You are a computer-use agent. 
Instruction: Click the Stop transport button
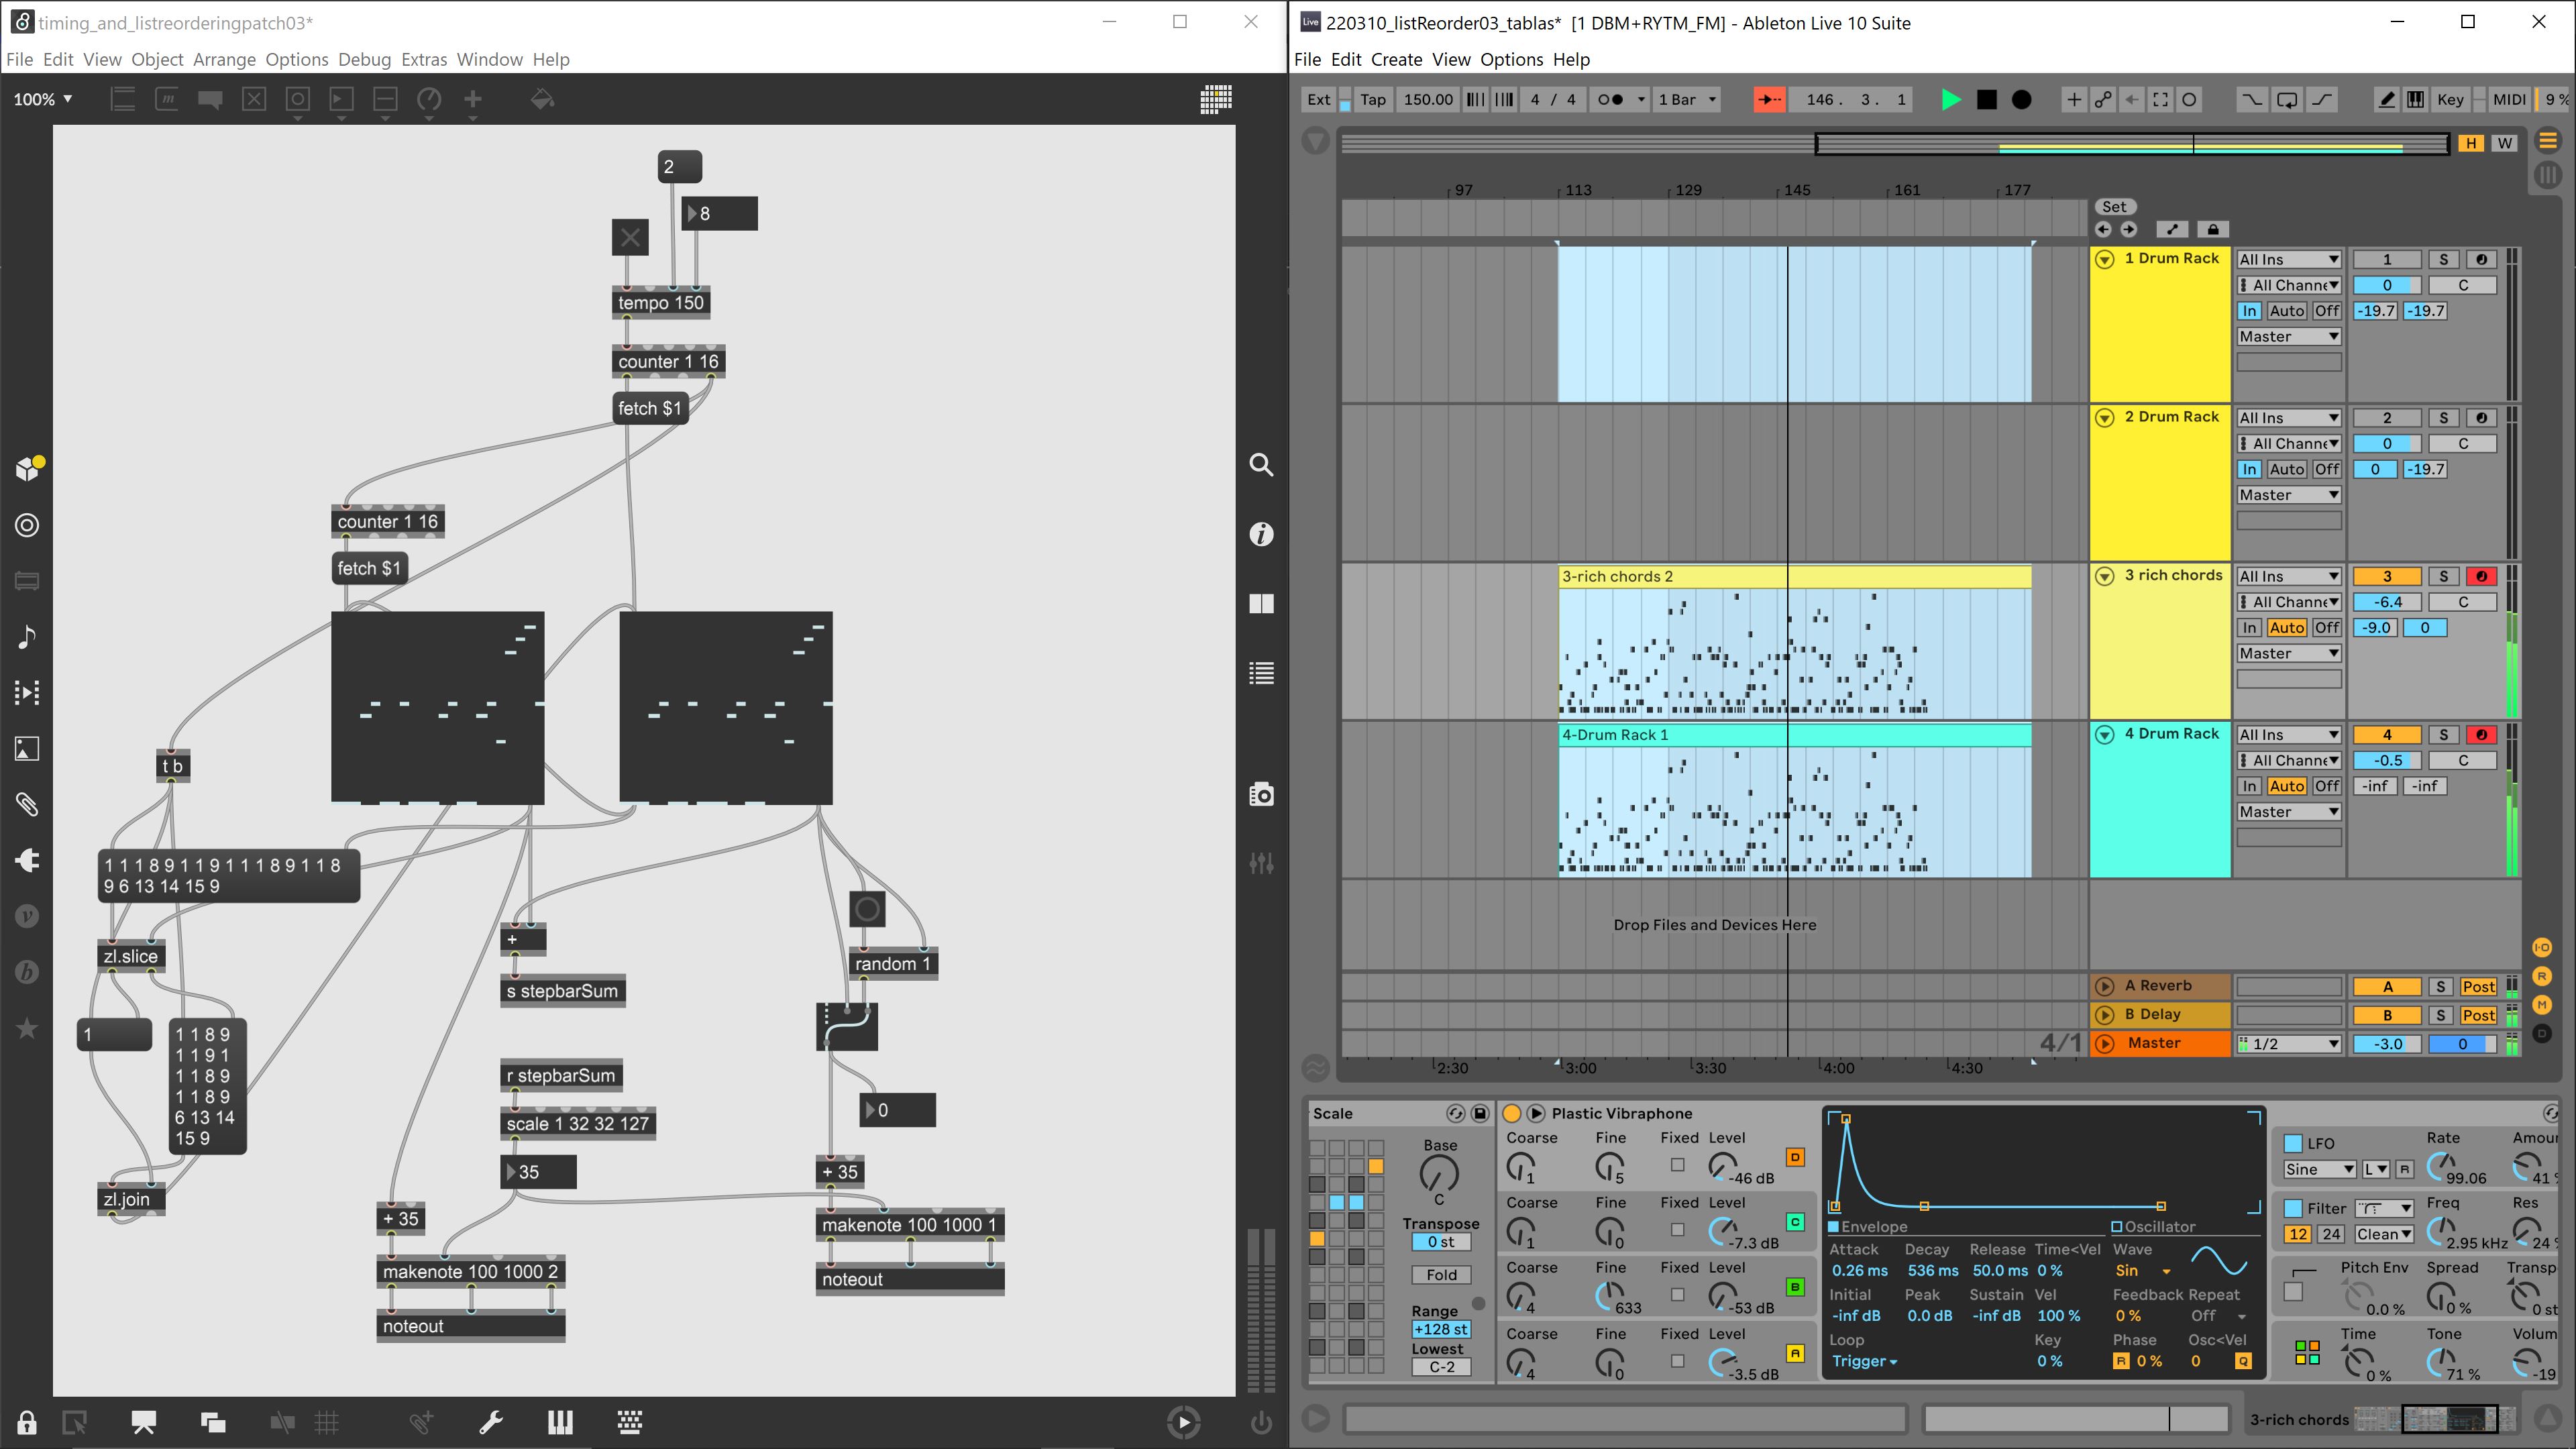tap(1987, 99)
